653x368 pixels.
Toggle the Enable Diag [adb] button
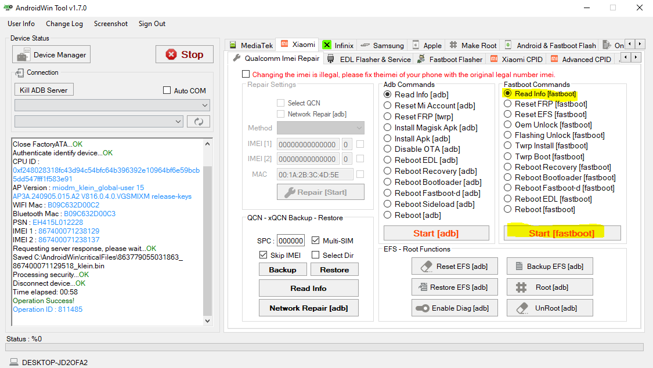pos(454,308)
